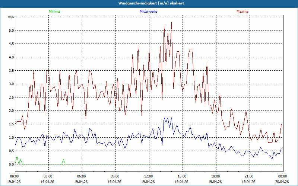Click the 03:00 time axis label
This screenshot has height=186, width=298.
[x=48, y=176]
